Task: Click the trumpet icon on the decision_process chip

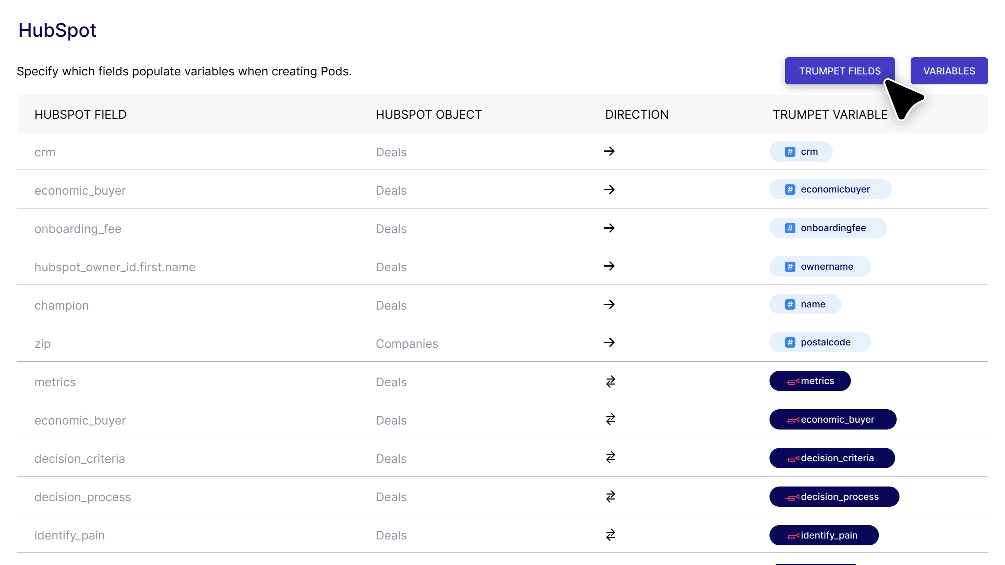Action: point(792,497)
